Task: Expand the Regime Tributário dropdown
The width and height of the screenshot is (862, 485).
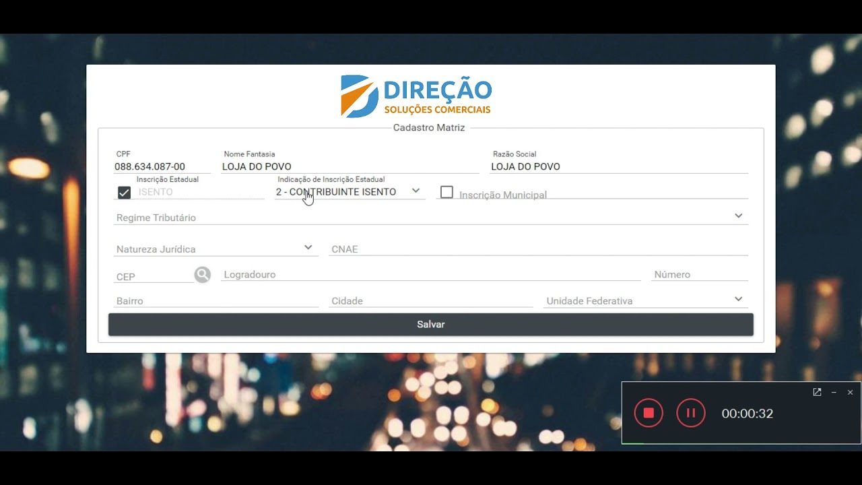Action: coord(431,217)
